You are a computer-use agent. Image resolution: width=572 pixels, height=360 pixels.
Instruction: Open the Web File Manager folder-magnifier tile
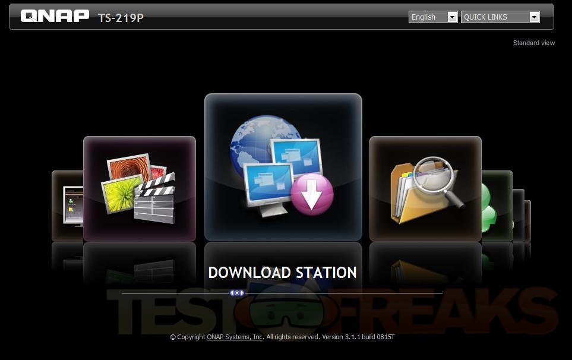click(x=425, y=188)
